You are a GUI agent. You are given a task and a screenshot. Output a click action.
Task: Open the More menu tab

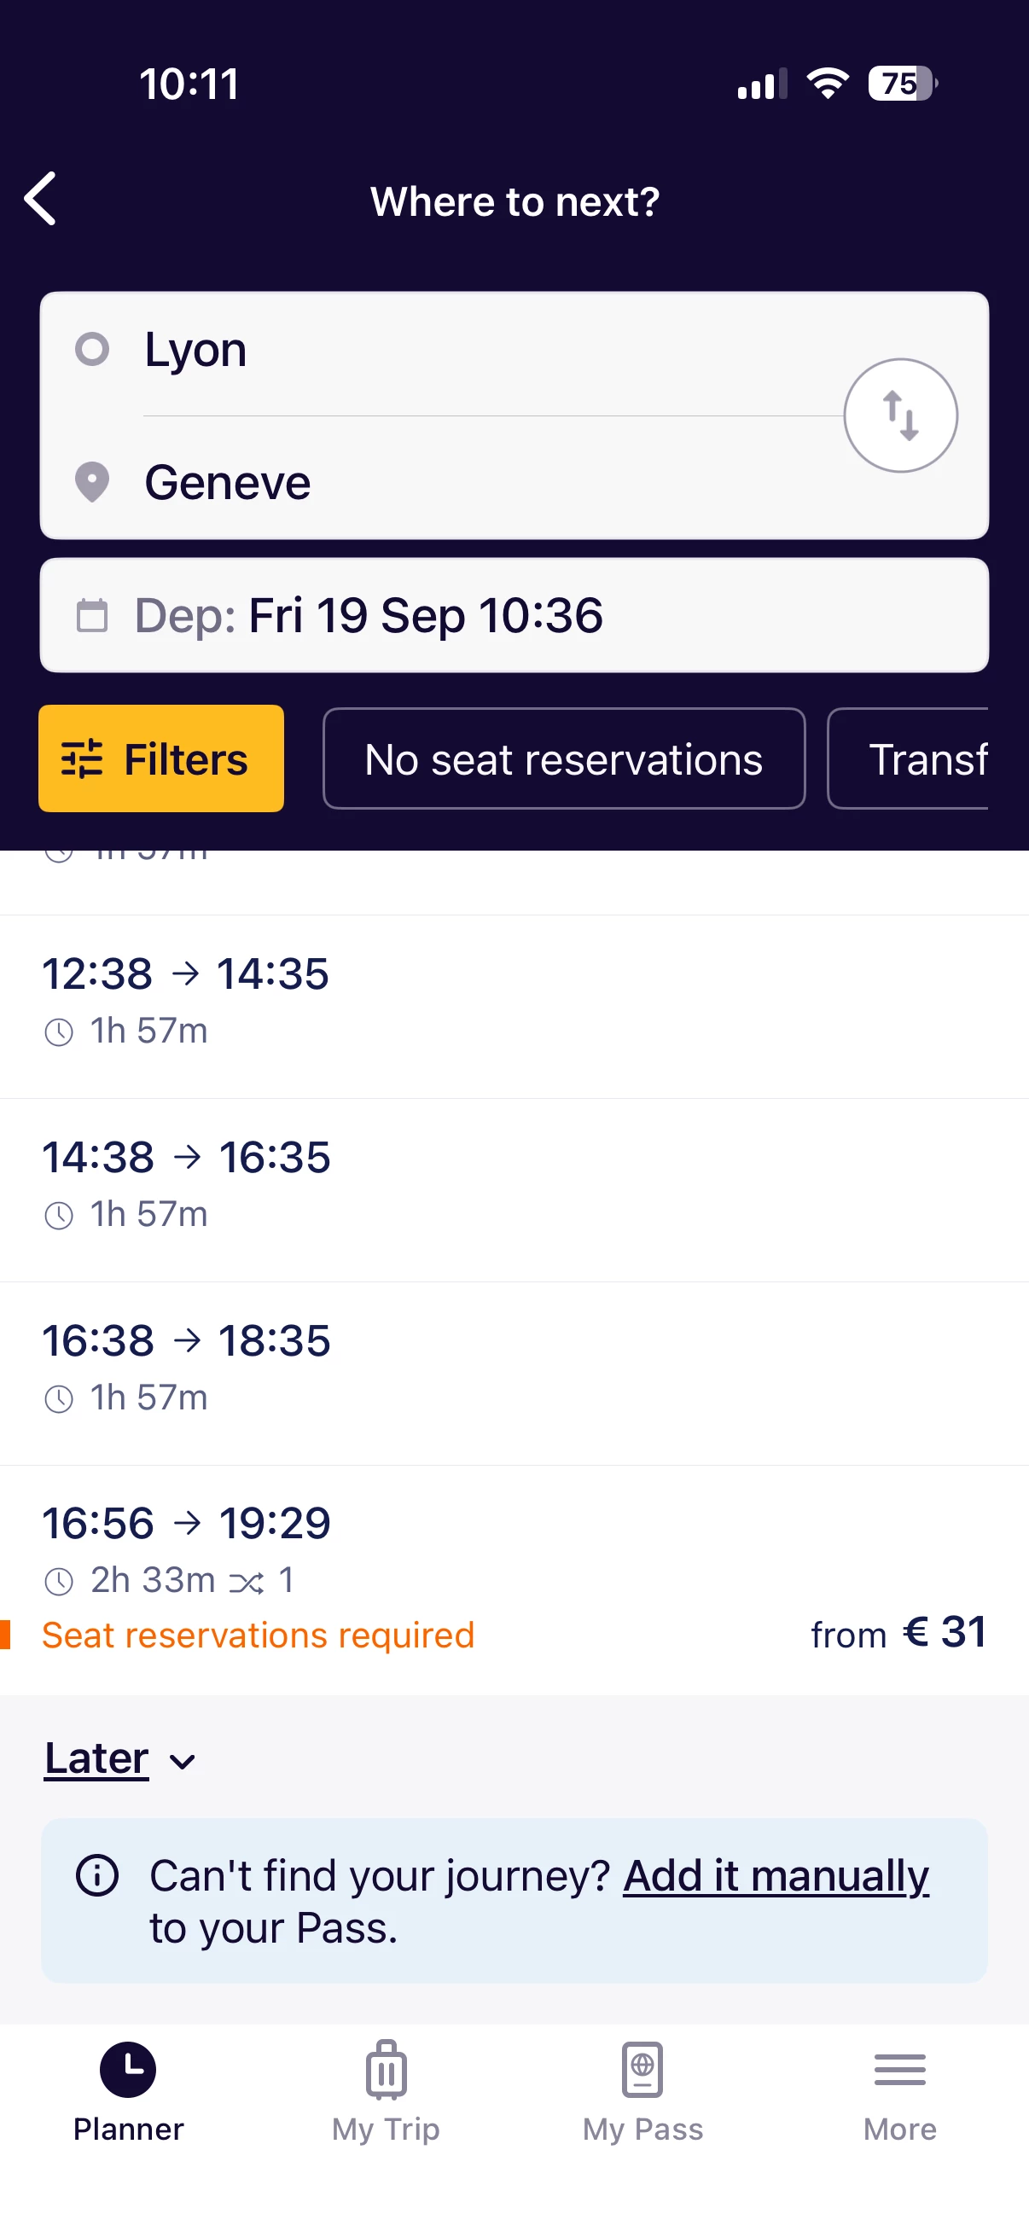(x=899, y=2091)
